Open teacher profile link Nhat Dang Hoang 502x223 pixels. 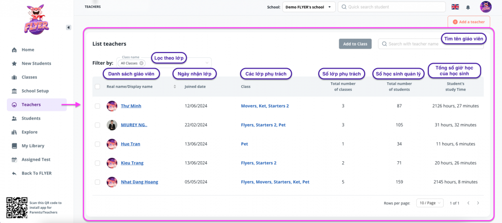tap(139, 182)
